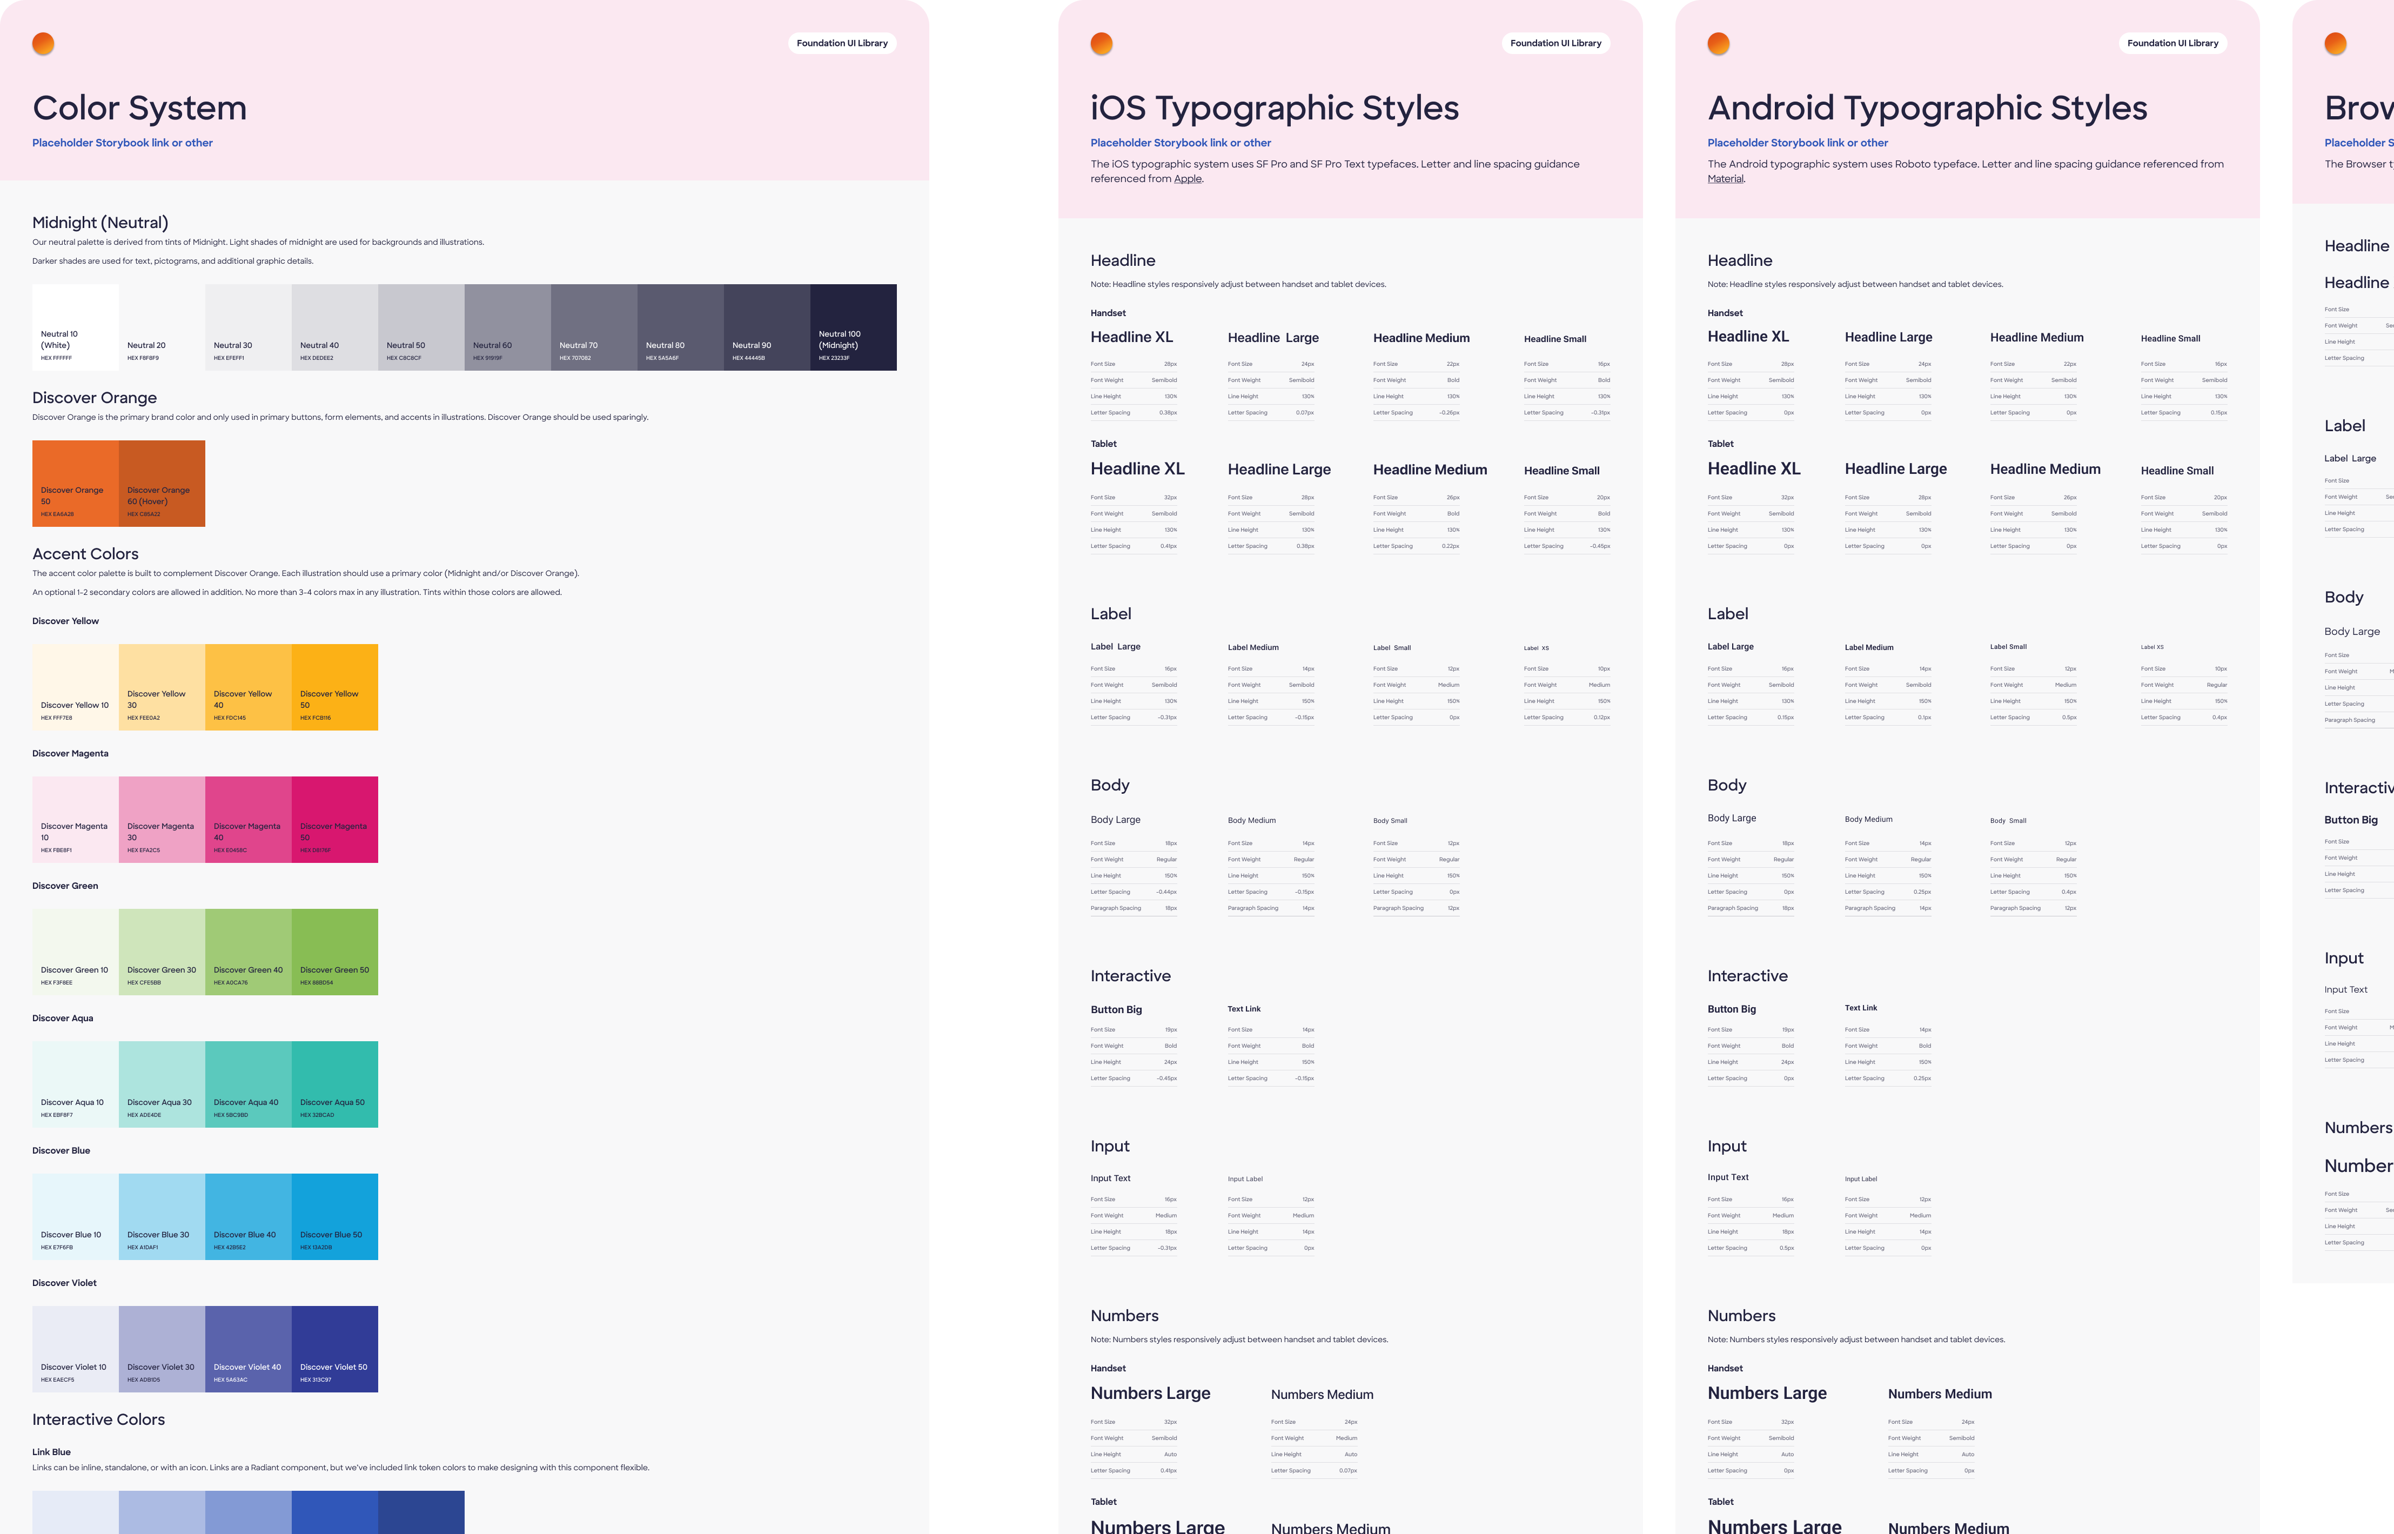Select the Discover Violet 50 swatch
2394x1534 pixels.
pyautogui.click(x=334, y=1349)
